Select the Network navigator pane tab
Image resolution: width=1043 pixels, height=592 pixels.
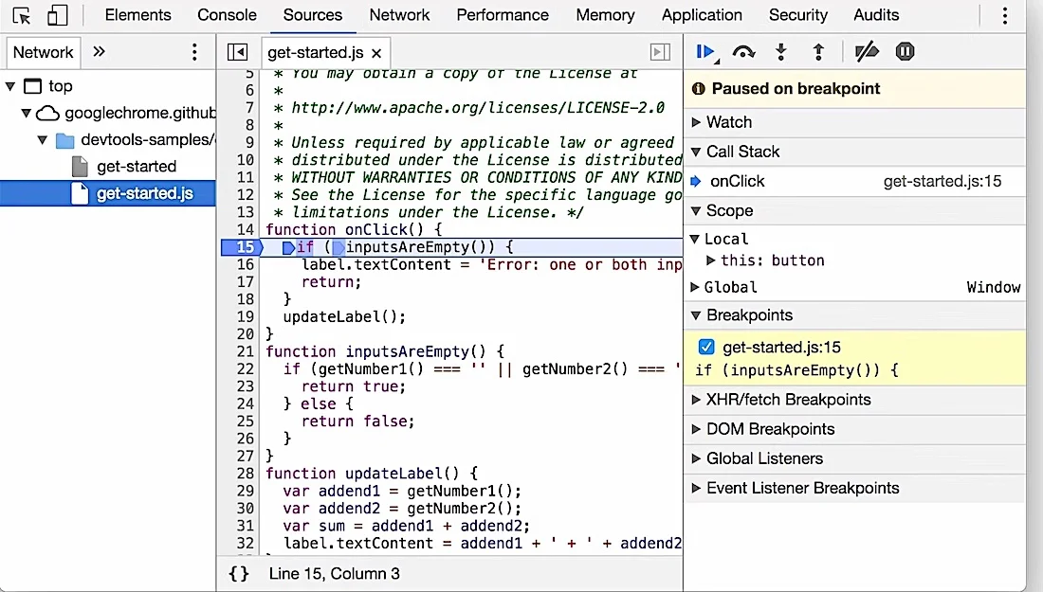point(44,52)
